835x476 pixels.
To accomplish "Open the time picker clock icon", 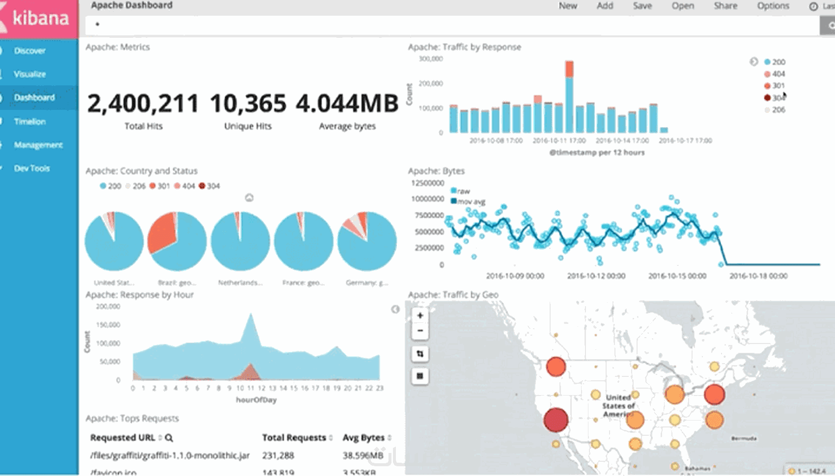I will (813, 6).
